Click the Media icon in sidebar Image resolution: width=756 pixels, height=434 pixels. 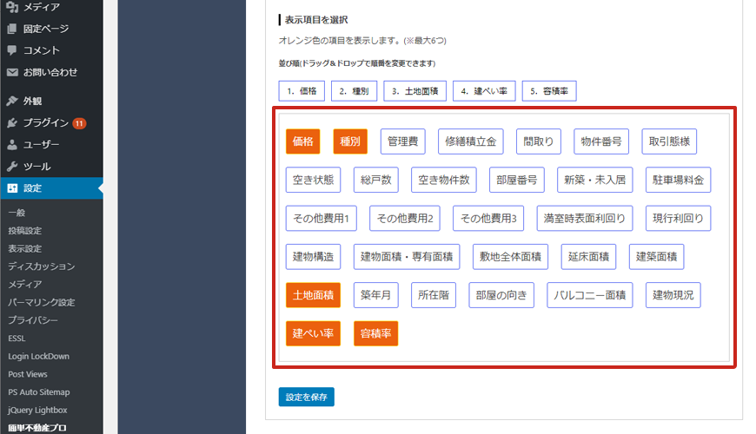(12, 7)
